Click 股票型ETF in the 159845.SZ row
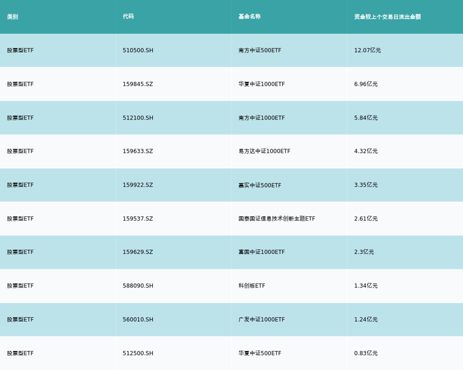Image resolution: width=463 pixels, height=370 pixels. pos(20,84)
